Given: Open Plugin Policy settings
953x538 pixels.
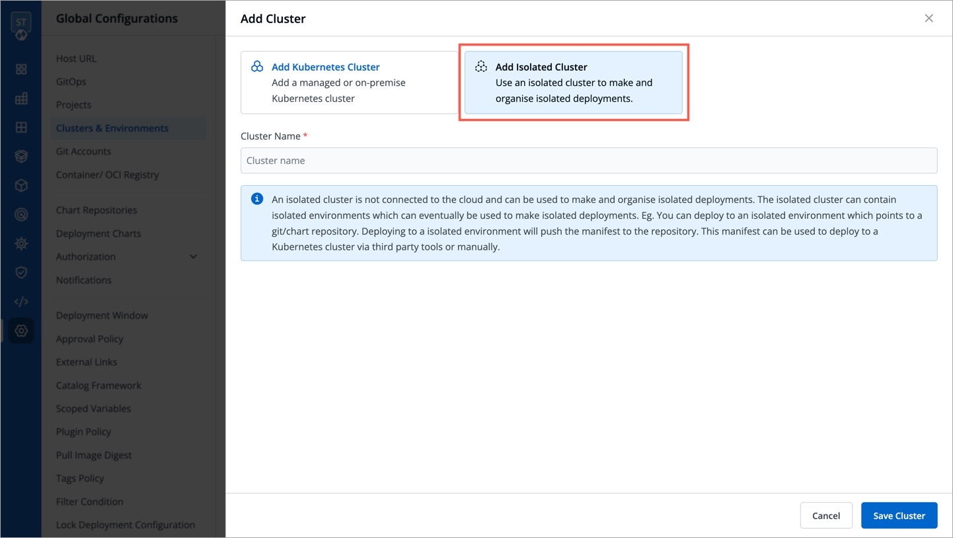Looking at the screenshot, I should (x=83, y=432).
